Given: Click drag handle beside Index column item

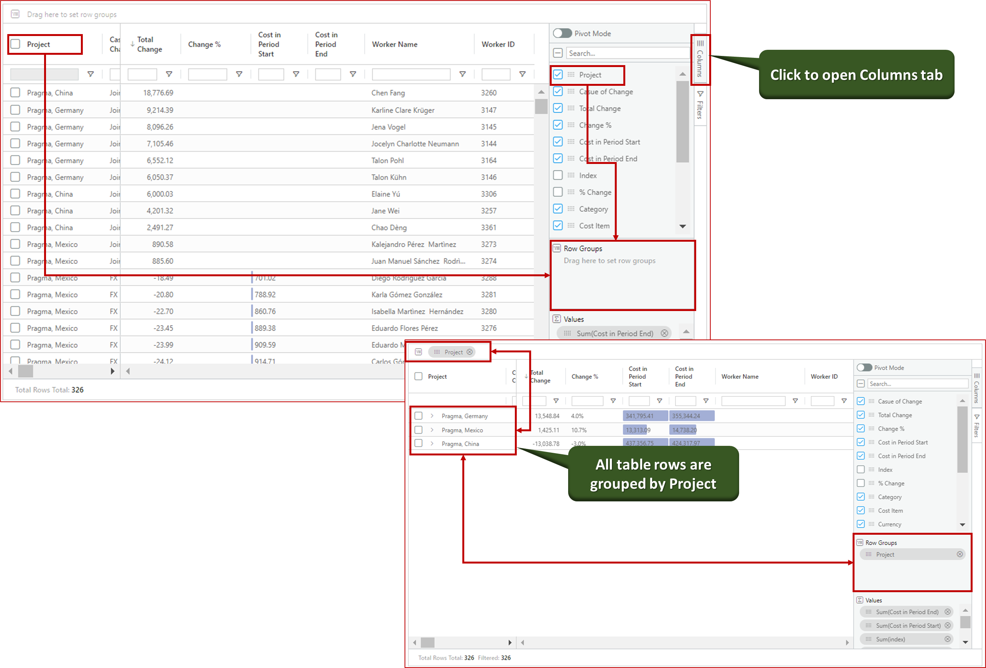Looking at the screenshot, I should (571, 175).
